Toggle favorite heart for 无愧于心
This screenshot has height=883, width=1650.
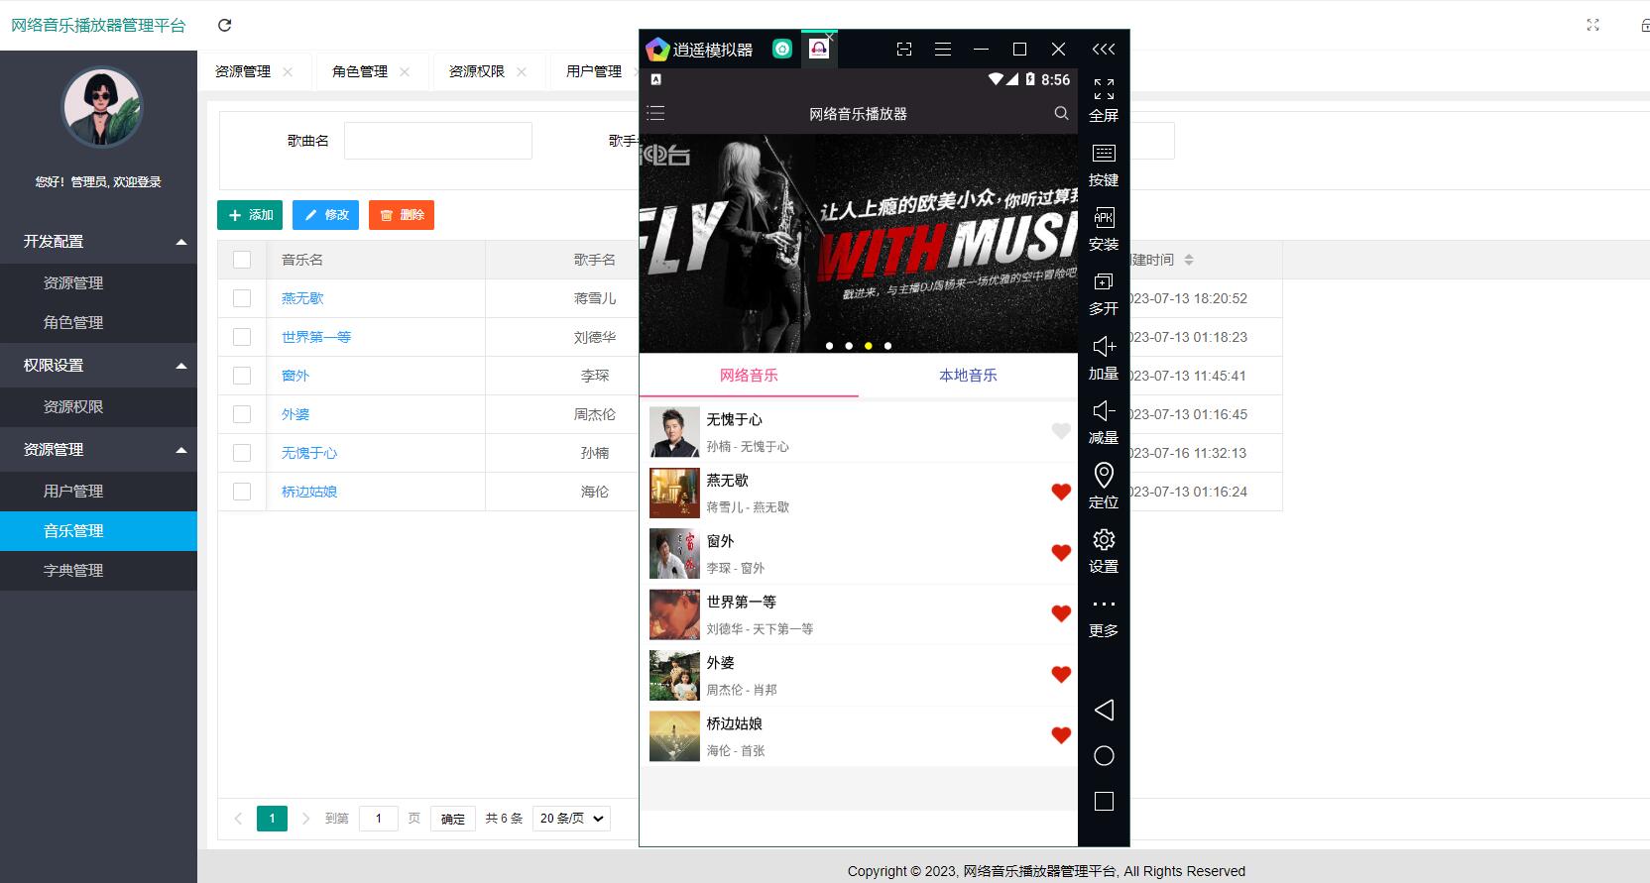(1061, 431)
